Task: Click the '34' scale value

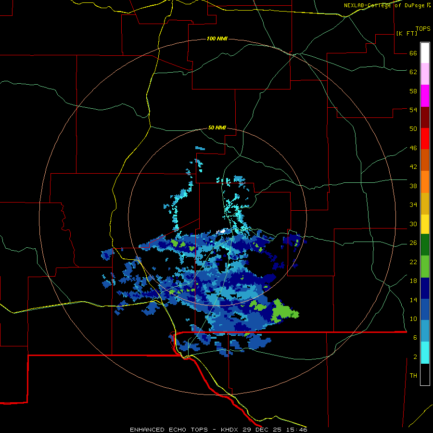Action: coord(413,205)
